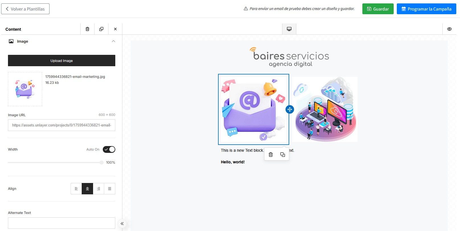This screenshot has width=460, height=231.
Task: Set image alignment to justify
Action: [110, 189]
